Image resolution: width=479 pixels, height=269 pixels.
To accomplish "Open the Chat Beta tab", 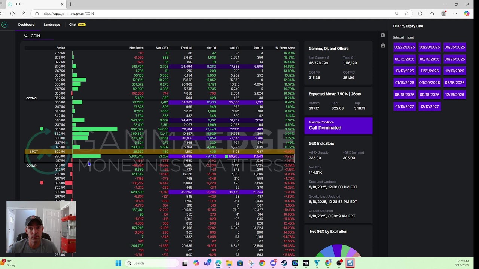I will tap(77, 25).
